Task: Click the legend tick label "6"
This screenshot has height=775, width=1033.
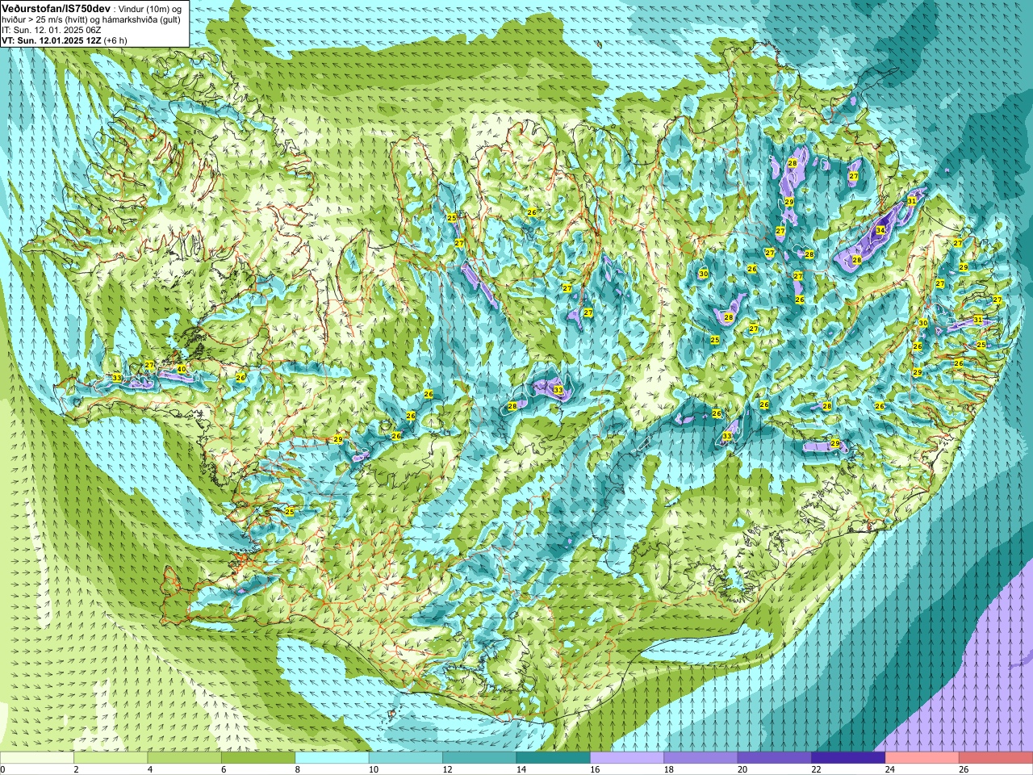Action: pos(224,769)
